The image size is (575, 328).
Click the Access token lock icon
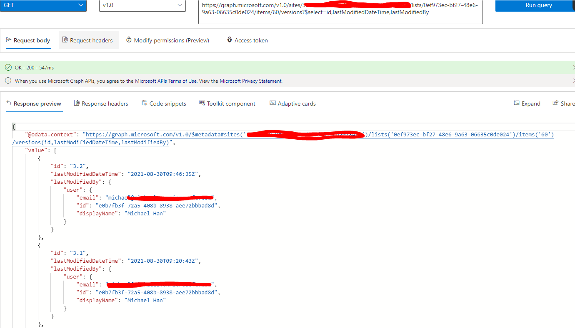click(x=229, y=40)
